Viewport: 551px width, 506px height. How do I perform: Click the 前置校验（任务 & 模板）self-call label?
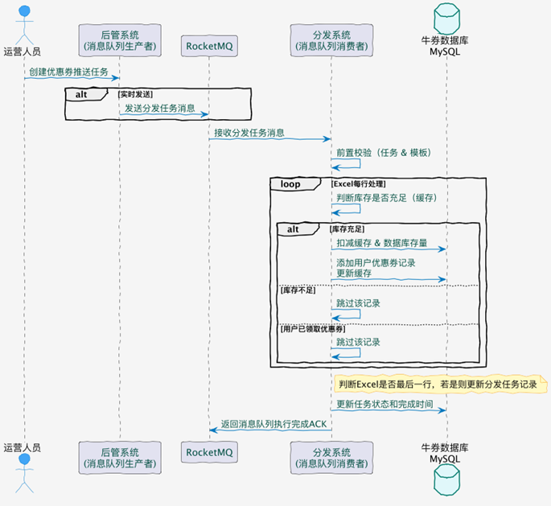[384, 152]
